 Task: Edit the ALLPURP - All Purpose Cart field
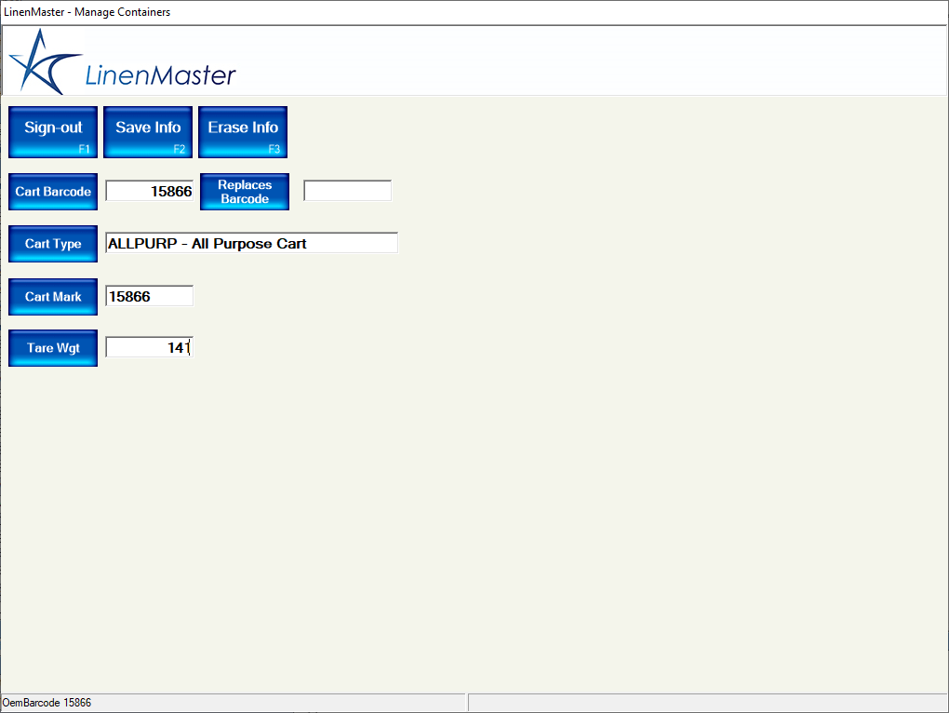coord(252,243)
